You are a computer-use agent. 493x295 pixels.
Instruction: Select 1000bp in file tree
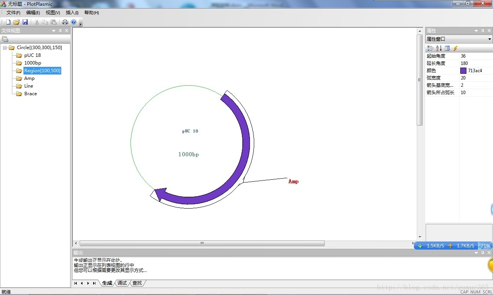click(x=32, y=63)
